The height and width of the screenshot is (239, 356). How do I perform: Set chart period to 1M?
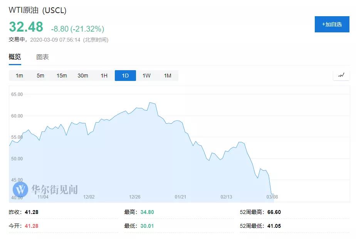[168, 76]
